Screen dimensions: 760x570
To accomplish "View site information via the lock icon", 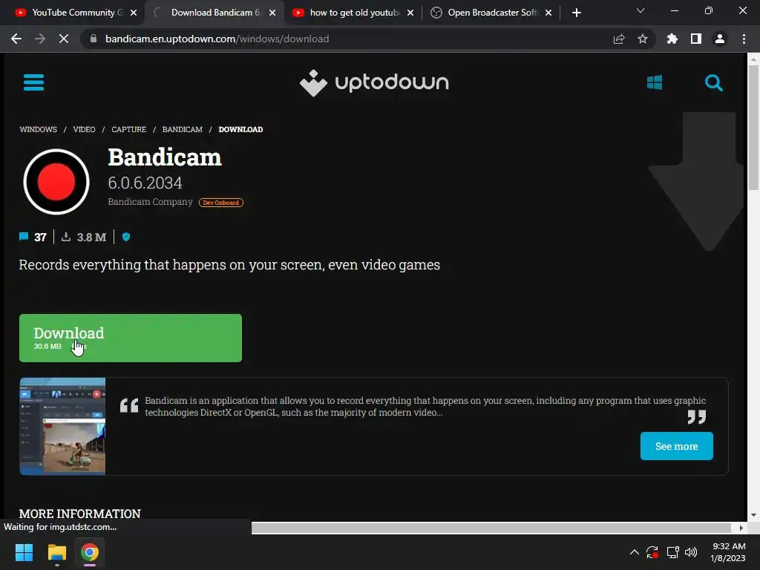I will tap(94, 39).
